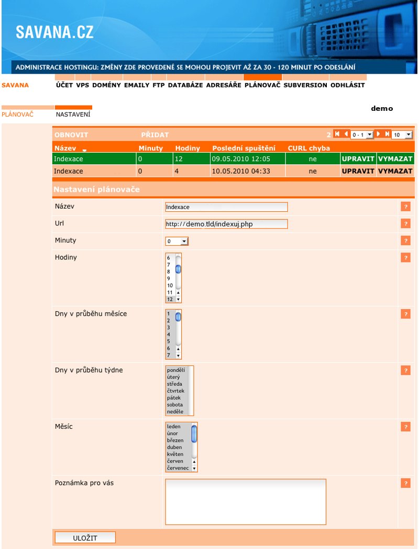
Task: Open help for the Měsíc field
Action: point(406,427)
